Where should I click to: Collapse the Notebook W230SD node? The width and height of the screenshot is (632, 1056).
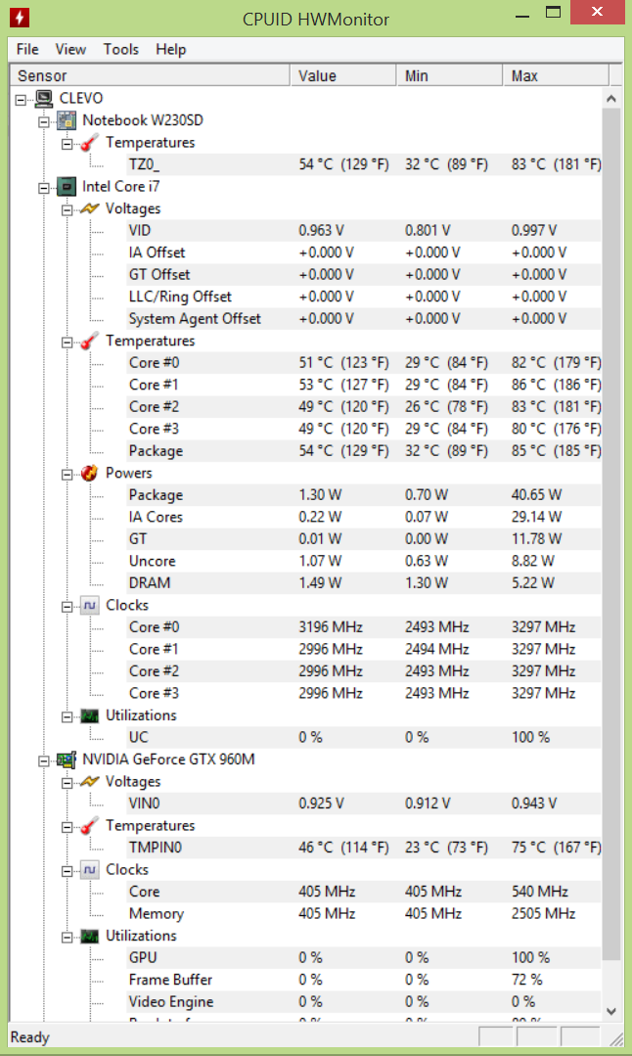coord(44,122)
